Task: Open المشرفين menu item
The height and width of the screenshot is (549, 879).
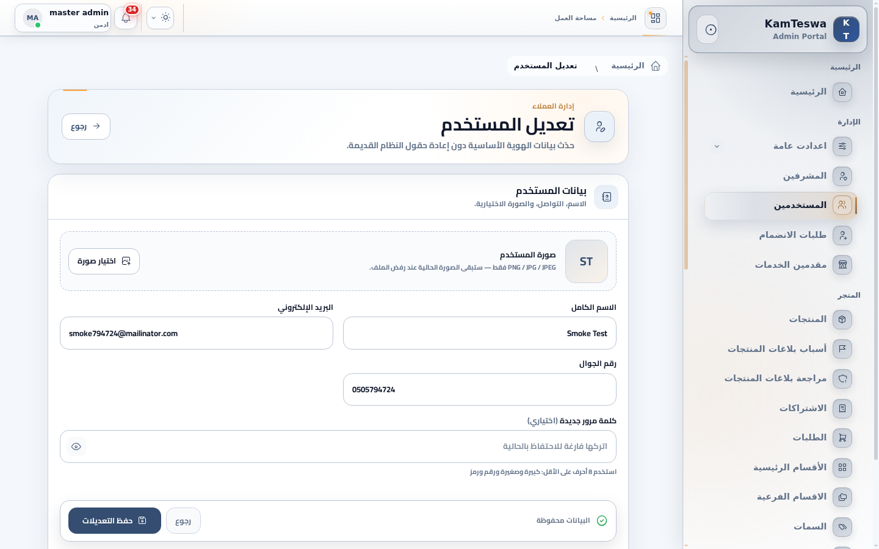Action: 780,176
